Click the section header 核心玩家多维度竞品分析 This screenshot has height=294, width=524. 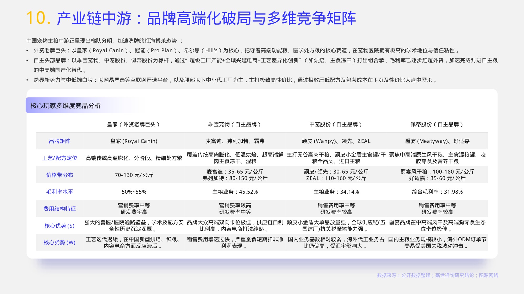point(65,106)
